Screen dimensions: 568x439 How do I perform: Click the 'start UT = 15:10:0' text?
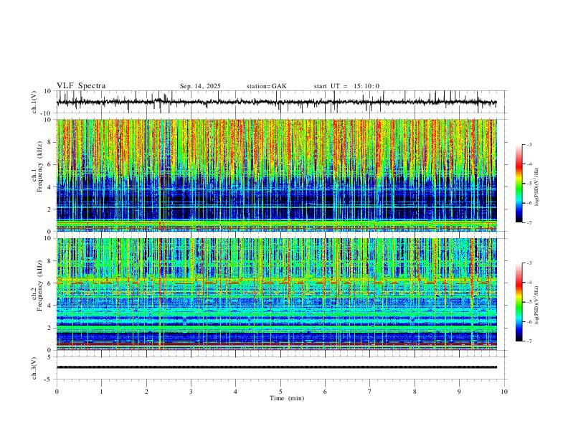coord(346,86)
